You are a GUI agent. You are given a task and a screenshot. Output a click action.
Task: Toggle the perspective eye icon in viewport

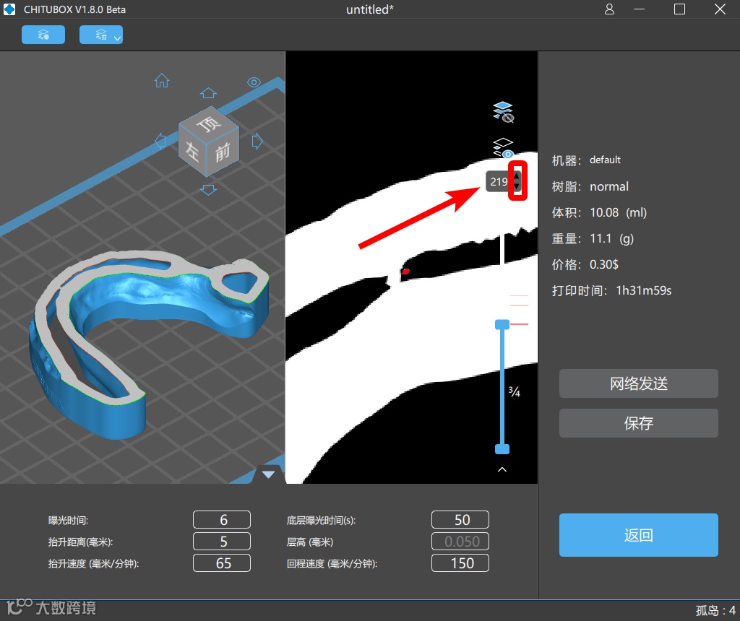click(254, 82)
